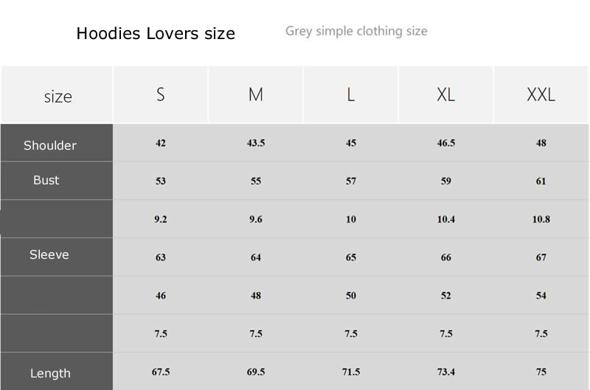The width and height of the screenshot is (590, 390).
Task: Click the "Grey simple clothing size" subtitle
Action: coord(356,31)
